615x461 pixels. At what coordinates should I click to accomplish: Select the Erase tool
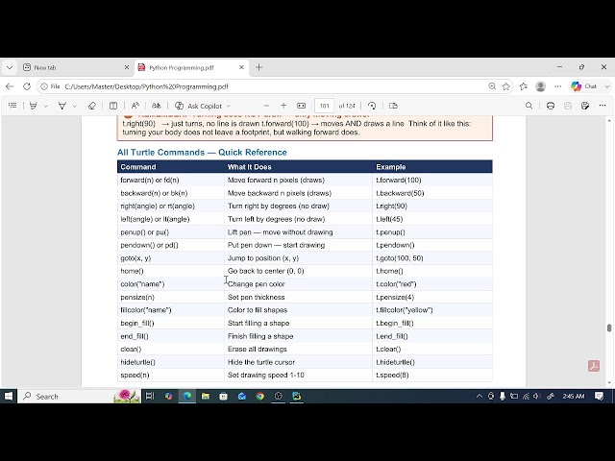pyautogui.click(x=92, y=106)
